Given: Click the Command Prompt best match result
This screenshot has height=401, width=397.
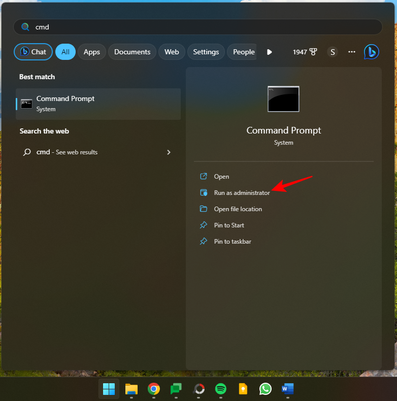Looking at the screenshot, I should 98,104.
